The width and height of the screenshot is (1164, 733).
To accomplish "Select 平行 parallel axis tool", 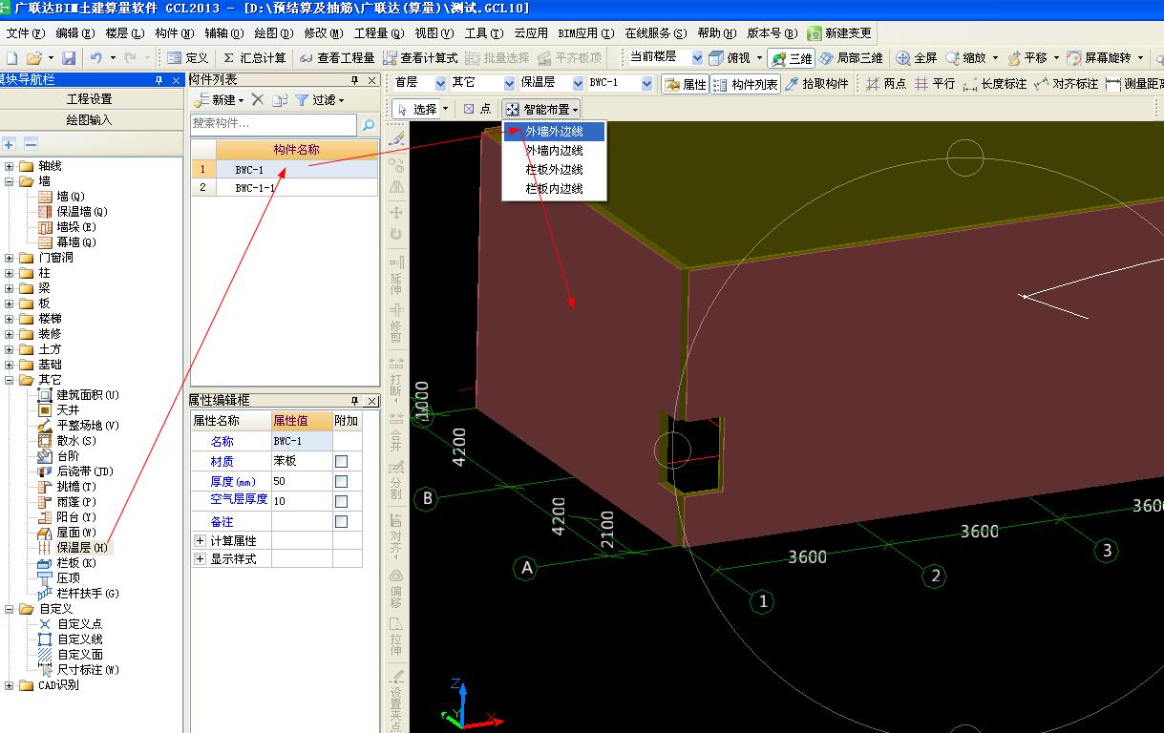I will pyautogui.click(x=935, y=84).
